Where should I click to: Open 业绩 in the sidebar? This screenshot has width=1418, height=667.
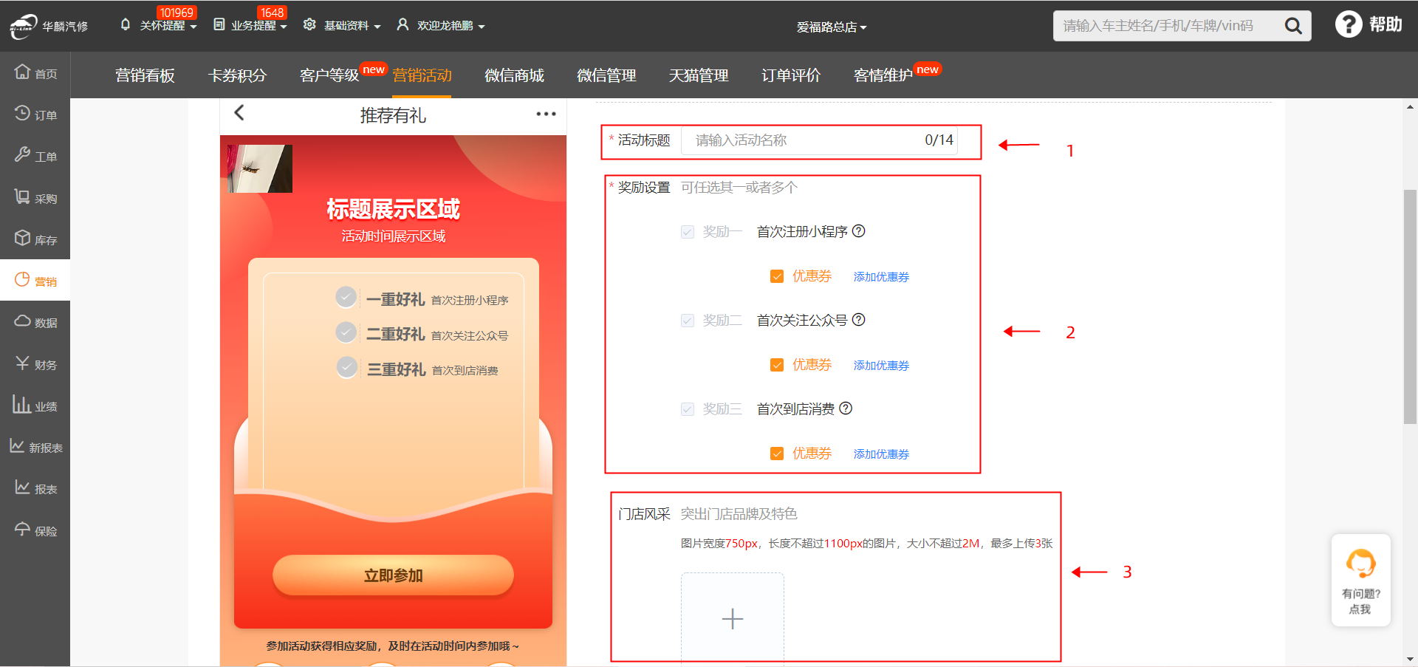click(x=35, y=406)
